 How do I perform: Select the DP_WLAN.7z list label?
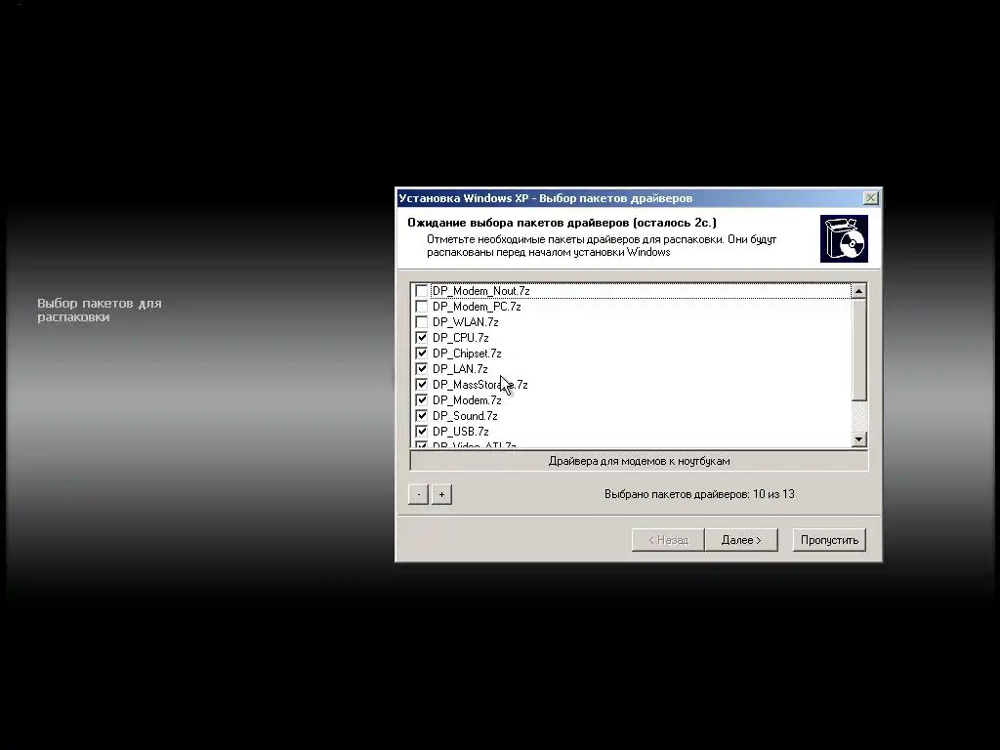point(466,322)
